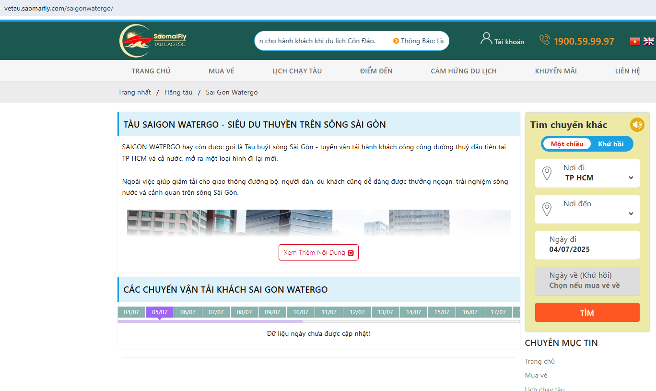The height and width of the screenshot is (391, 656).
Task: Click the orange announcement bullet icon
Action: tap(396, 41)
